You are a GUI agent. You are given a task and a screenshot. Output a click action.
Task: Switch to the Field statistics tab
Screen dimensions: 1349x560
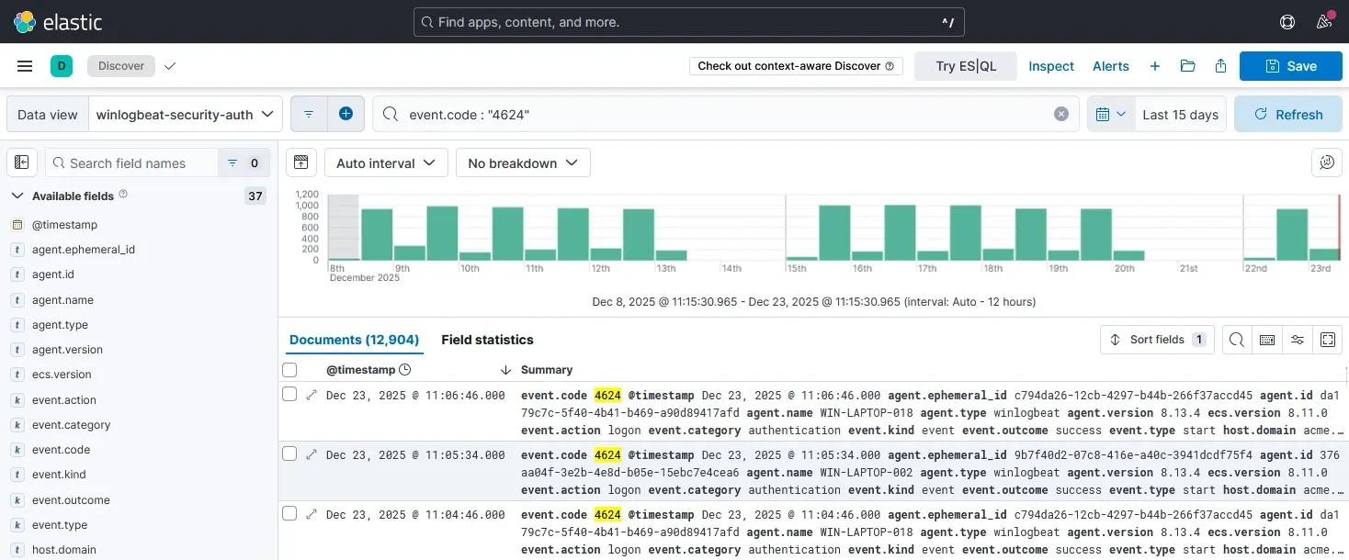pos(487,340)
